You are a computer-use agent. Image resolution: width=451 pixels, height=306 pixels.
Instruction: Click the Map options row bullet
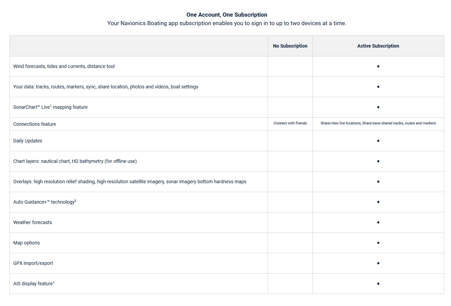[x=378, y=243]
